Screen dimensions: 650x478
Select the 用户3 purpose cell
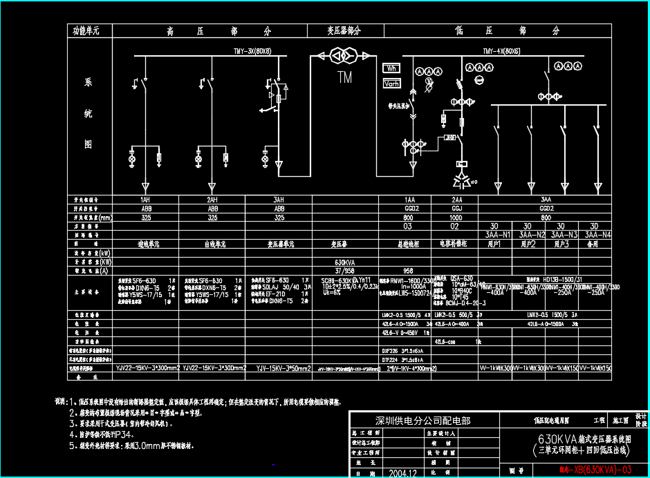(561, 244)
